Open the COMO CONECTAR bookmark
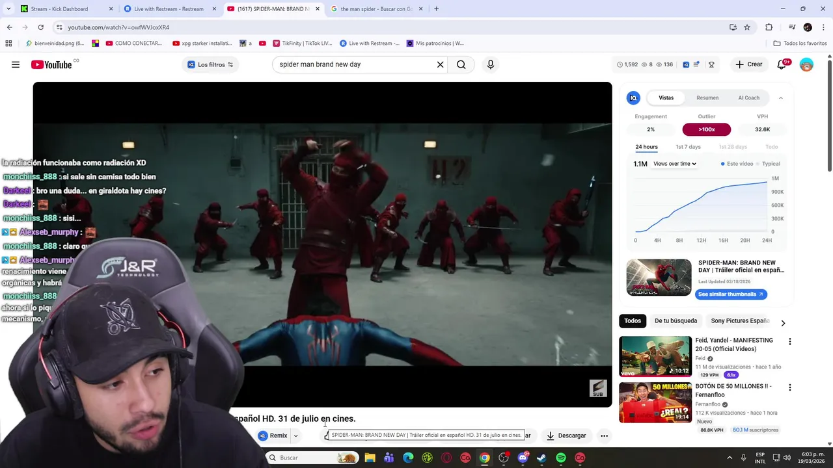 point(133,44)
